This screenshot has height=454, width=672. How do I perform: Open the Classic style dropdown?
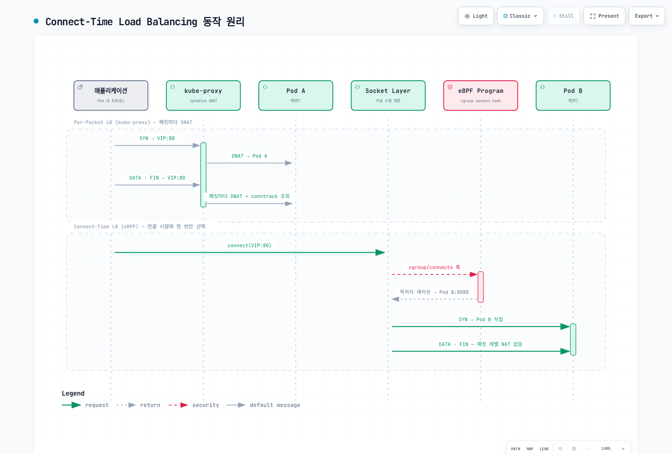click(x=520, y=16)
